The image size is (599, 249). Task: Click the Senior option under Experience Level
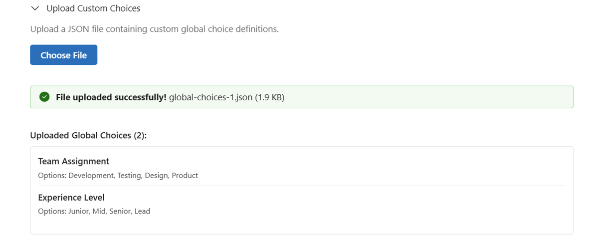[120, 211]
